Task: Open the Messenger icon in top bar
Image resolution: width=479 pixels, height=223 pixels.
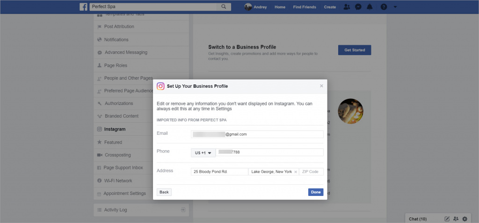Action: coord(358,7)
